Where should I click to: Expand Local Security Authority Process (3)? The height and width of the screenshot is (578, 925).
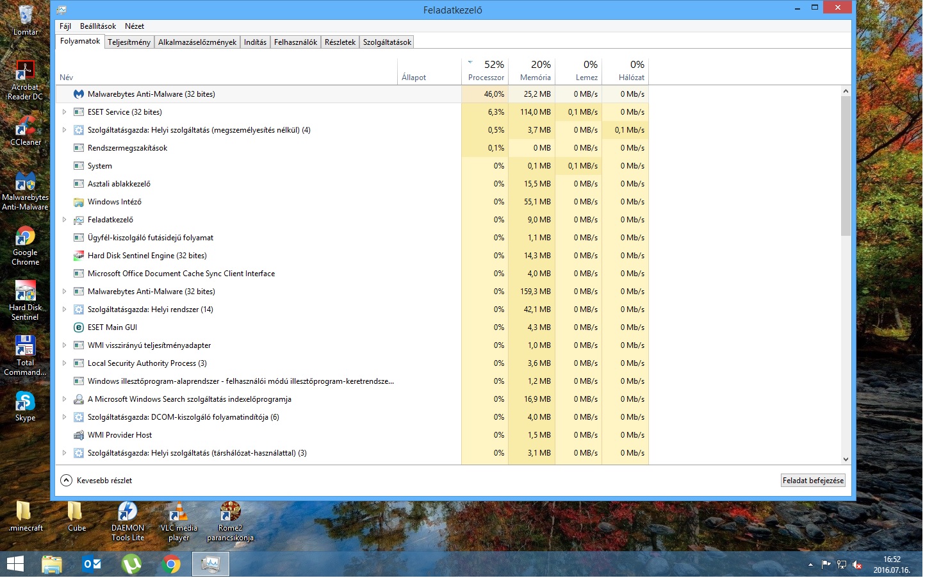pyautogui.click(x=64, y=363)
